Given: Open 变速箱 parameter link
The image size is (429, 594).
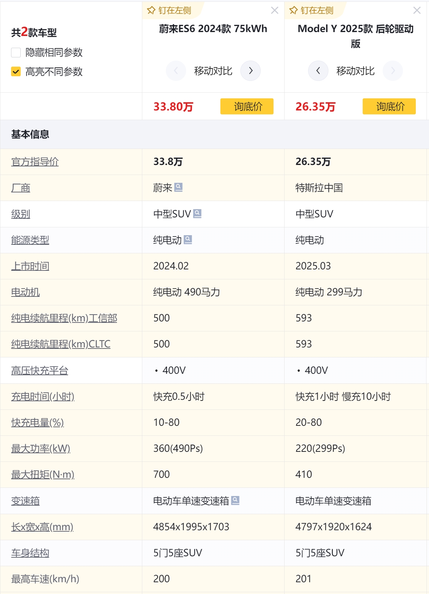Looking at the screenshot, I should pos(25,501).
